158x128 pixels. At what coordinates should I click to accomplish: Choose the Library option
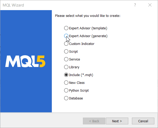pyautogui.click(x=66, y=67)
